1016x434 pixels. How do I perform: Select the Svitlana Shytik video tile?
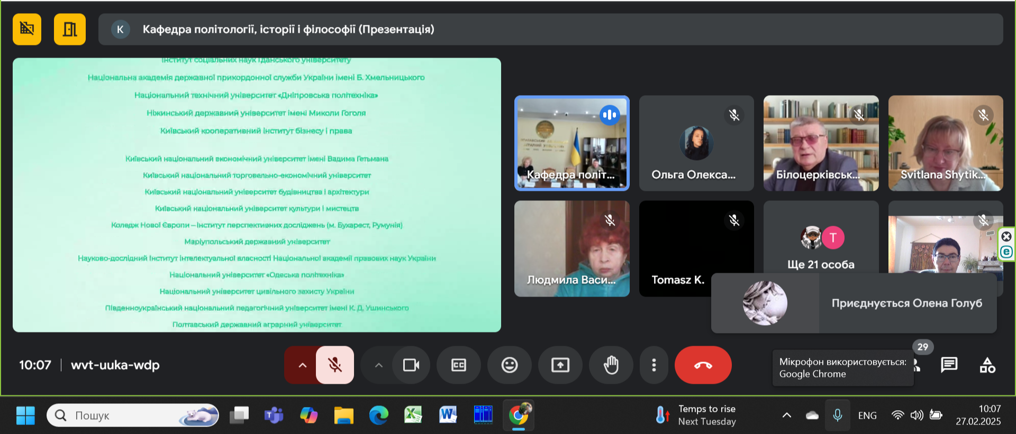pos(945,143)
